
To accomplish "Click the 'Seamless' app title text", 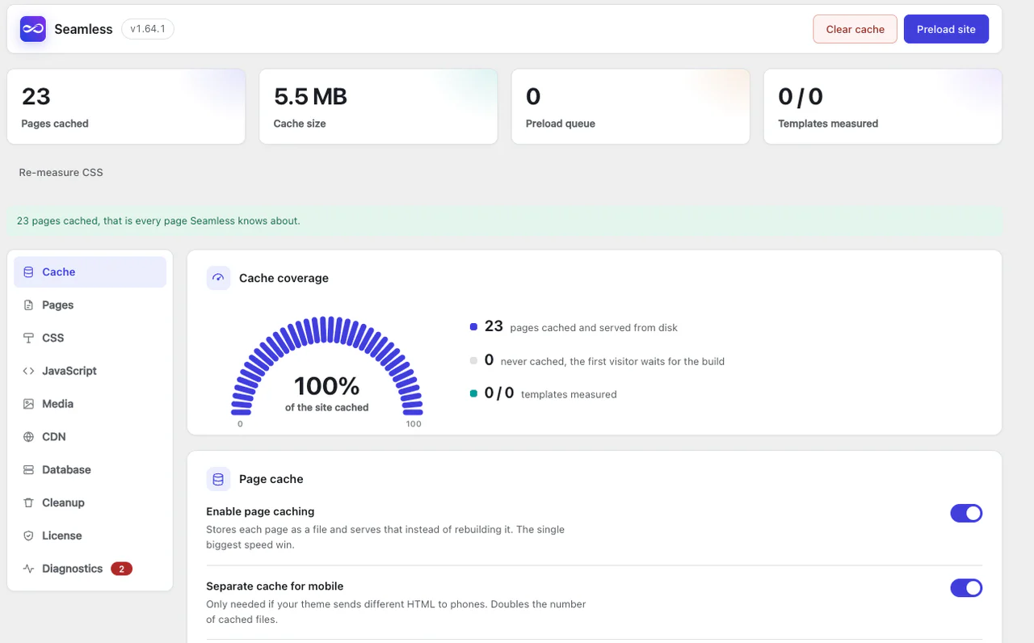I will (83, 29).
